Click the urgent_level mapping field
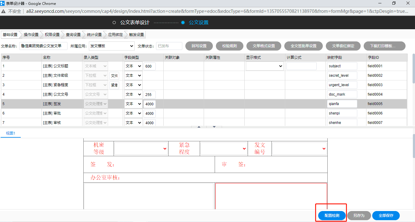Image resolution: width=415 pixels, height=222 pixels. pyautogui.click(x=342, y=85)
